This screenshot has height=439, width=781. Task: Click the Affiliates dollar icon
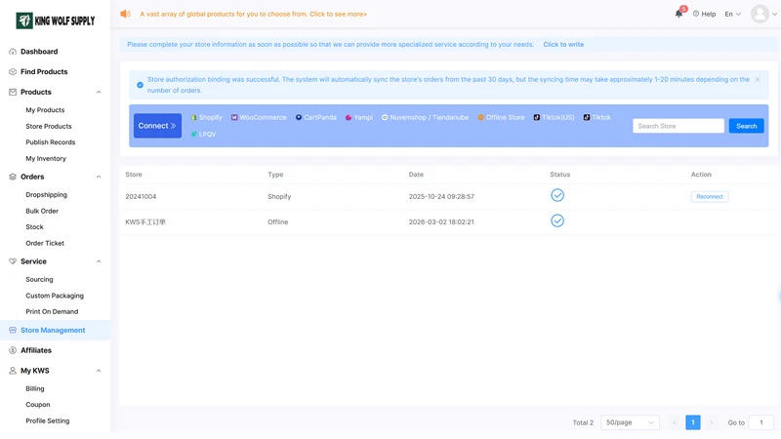(x=13, y=350)
